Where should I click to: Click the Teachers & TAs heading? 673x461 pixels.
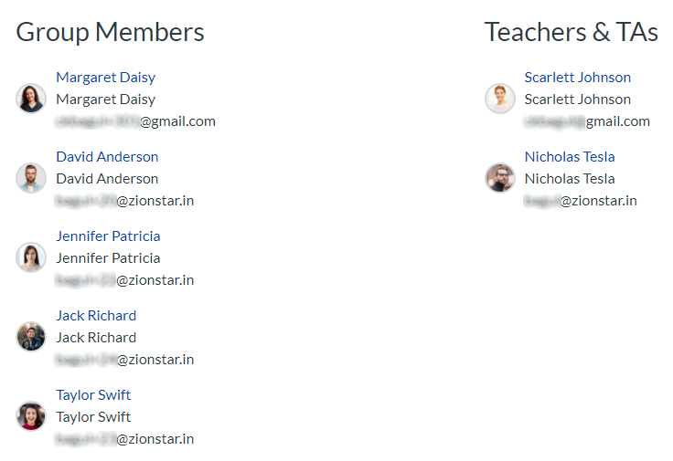571,32
